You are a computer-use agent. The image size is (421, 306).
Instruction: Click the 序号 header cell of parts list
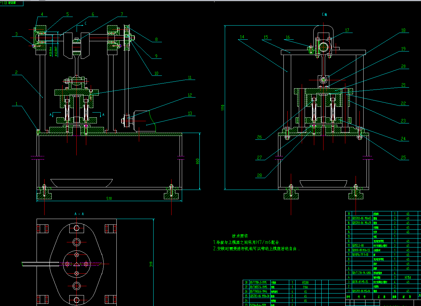[x=349, y=297]
